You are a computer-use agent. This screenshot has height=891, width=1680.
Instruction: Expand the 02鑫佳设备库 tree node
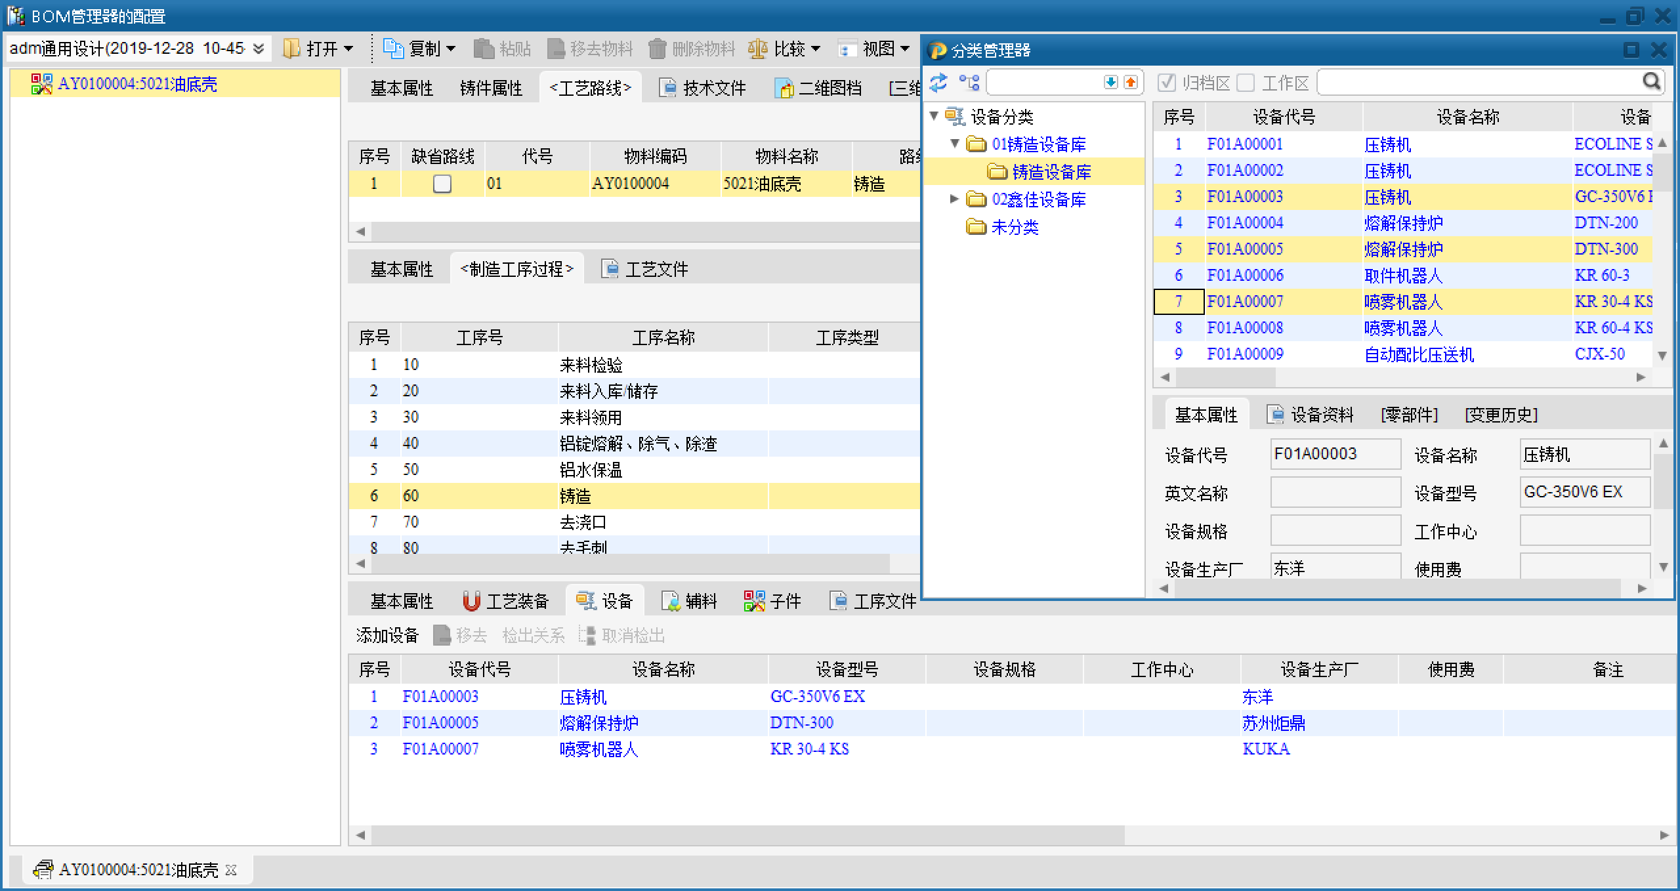[955, 199]
